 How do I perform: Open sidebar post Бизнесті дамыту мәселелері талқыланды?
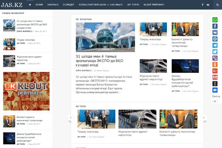pyautogui.click(x=30, y=119)
